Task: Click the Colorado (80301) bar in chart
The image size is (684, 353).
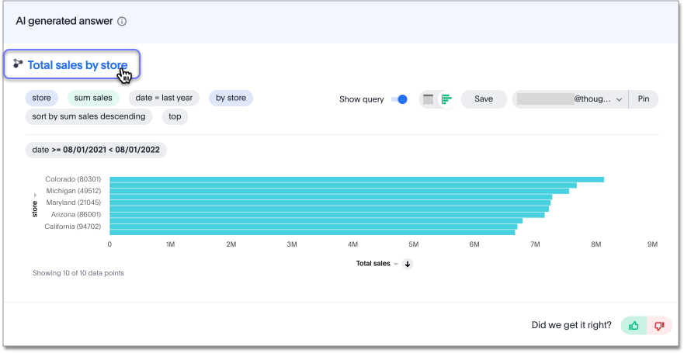Action: [356, 180]
